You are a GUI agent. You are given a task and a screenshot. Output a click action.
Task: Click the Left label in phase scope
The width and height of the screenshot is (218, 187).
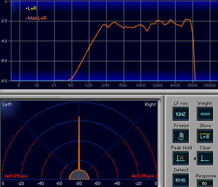click(x=7, y=105)
